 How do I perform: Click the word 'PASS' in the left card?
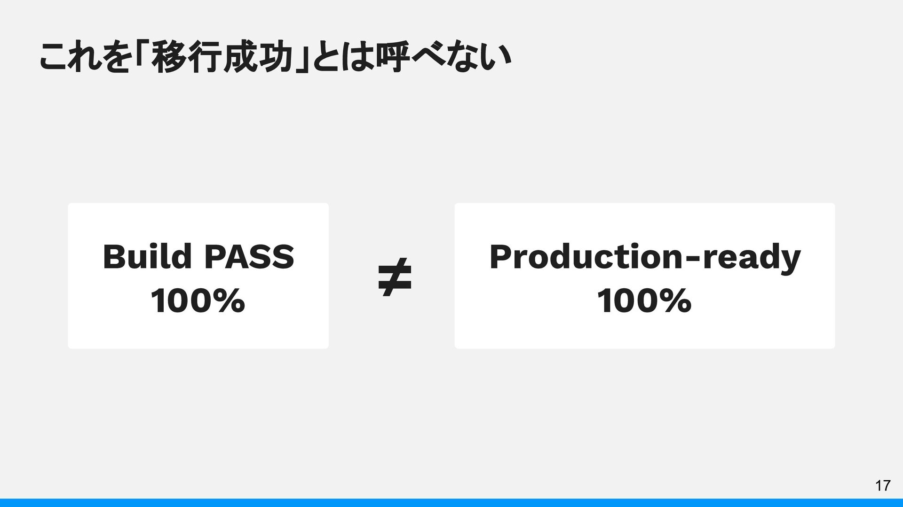[249, 257]
